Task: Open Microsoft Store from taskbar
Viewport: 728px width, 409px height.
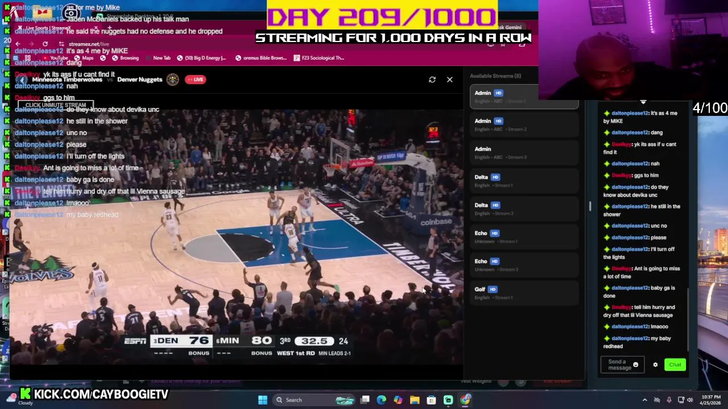Action: [432, 400]
